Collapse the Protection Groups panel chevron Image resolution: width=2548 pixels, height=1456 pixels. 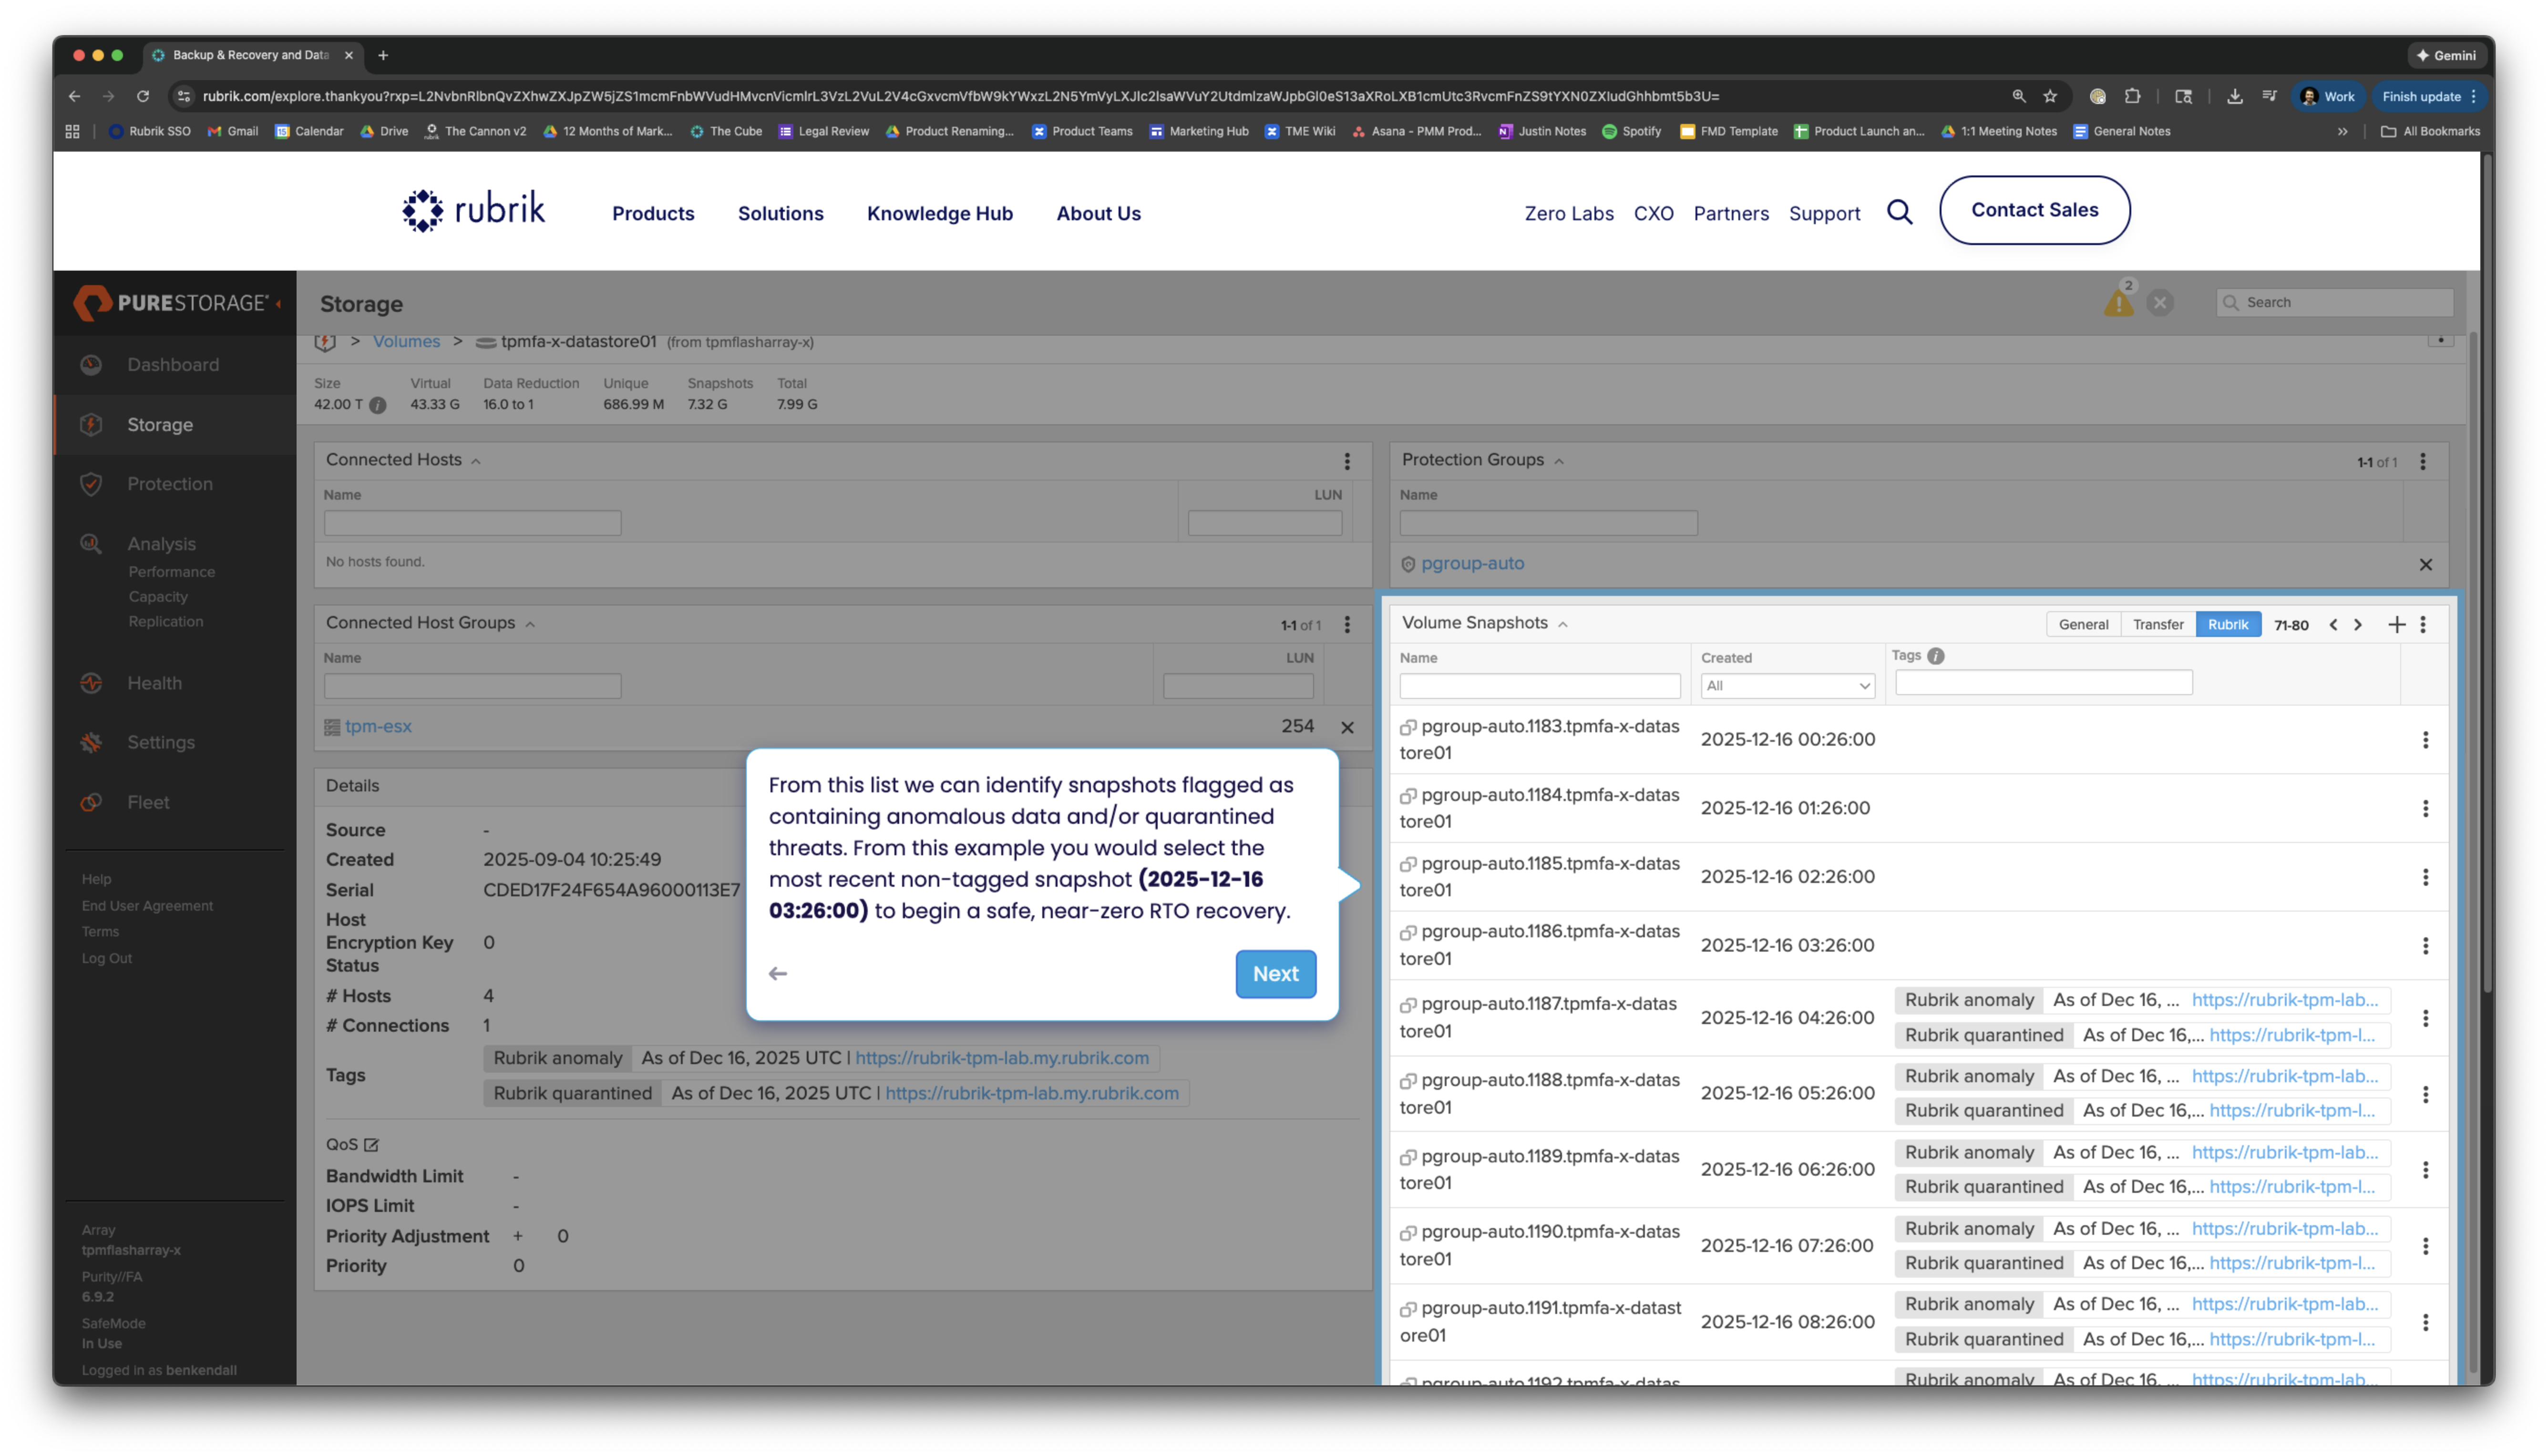(1559, 461)
